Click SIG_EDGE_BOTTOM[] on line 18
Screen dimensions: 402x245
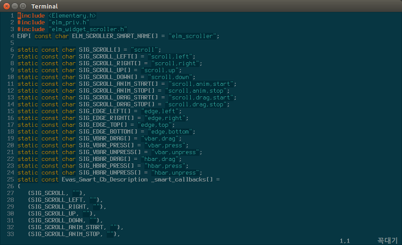(x=108, y=132)
